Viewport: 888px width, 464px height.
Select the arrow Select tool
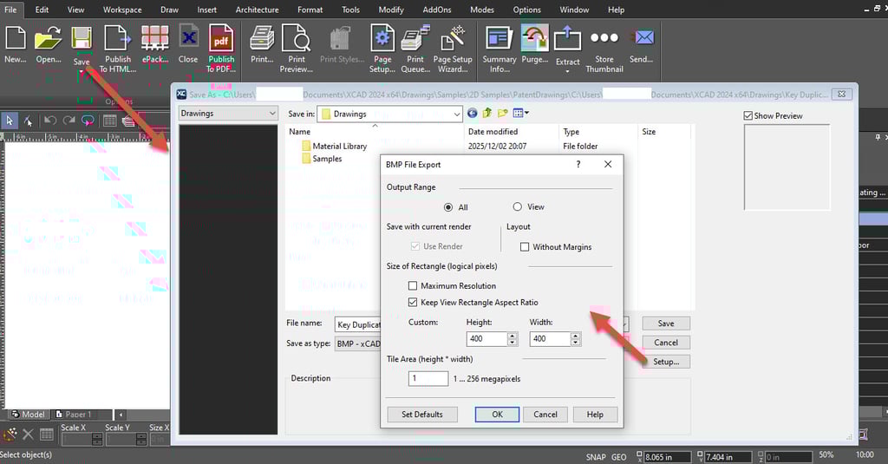point(9,120)
